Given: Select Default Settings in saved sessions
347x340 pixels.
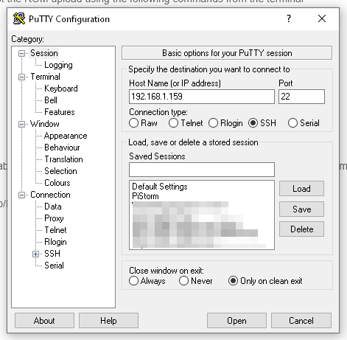Looking at the screenshot, I should pos(160,187).
